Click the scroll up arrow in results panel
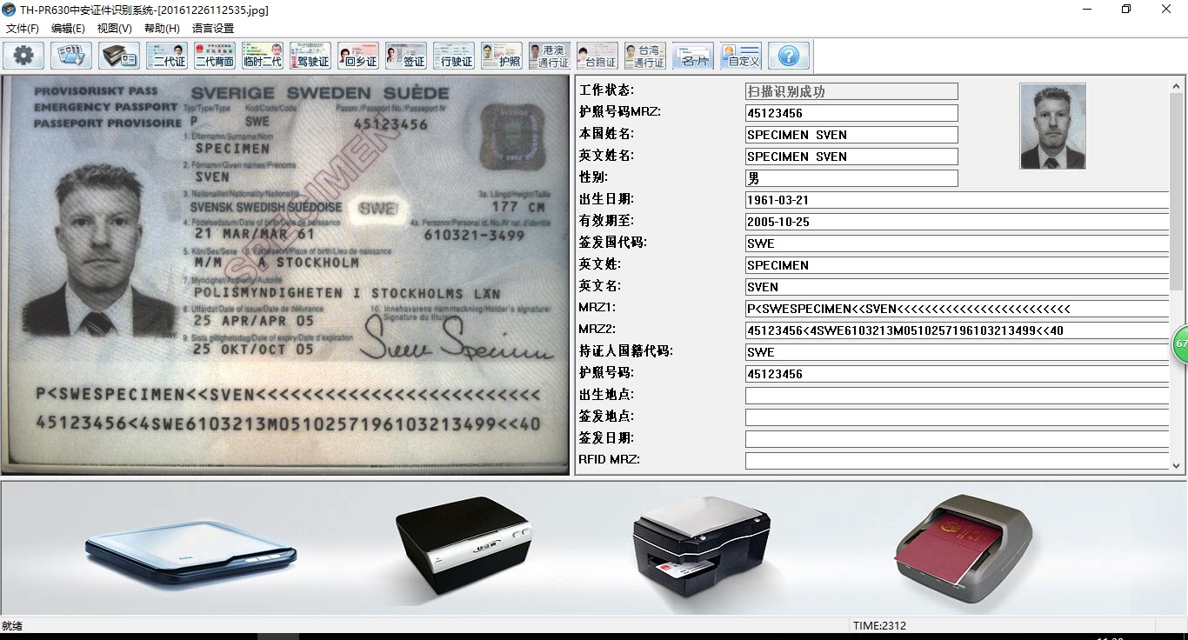Screen dimensions: 1188x640 tap(1177, 85)
